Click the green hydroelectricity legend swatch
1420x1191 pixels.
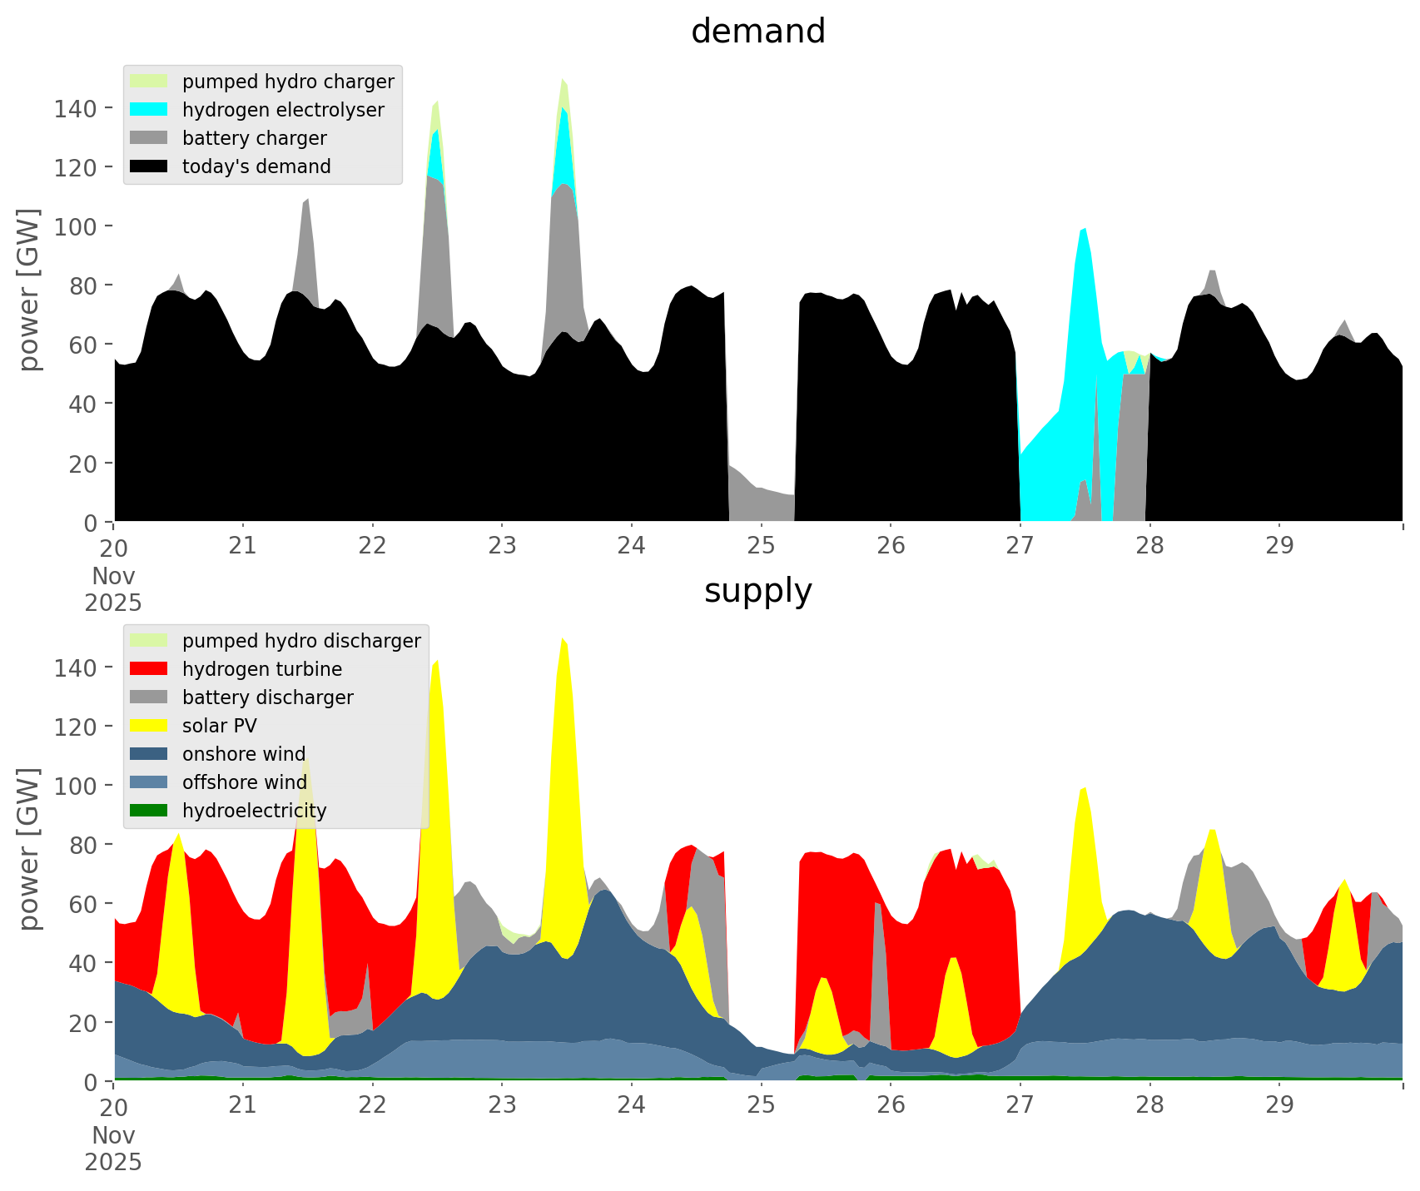149,811
